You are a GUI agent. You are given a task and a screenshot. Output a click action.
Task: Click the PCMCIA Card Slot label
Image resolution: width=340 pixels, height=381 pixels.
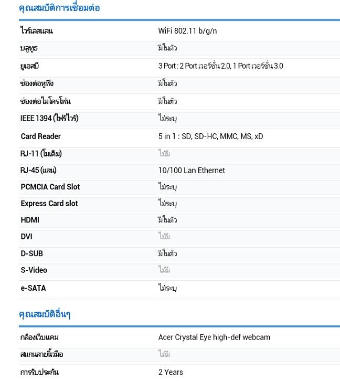(x=50, y=187)
